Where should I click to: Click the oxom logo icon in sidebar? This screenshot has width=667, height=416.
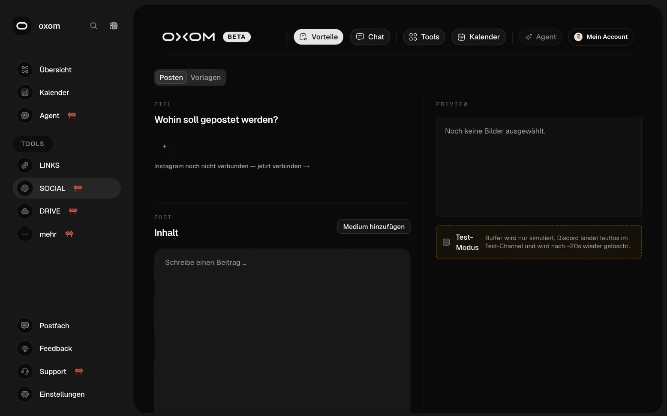[x=22, y=26]
